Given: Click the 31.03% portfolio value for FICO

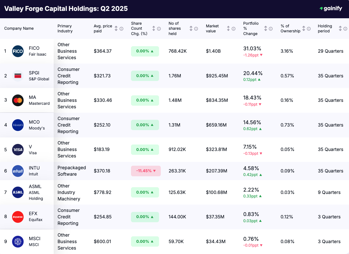Looking at the screenshot, I should 252,48.
